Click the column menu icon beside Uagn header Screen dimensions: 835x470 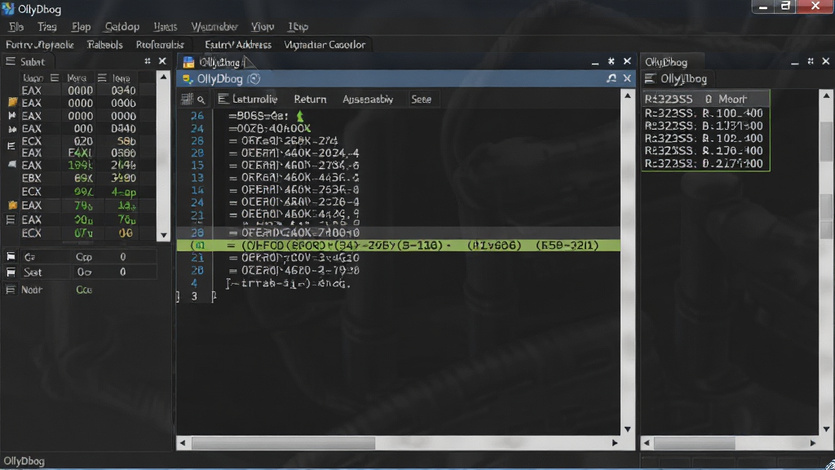pyautogui.click(x=55, y=78)
